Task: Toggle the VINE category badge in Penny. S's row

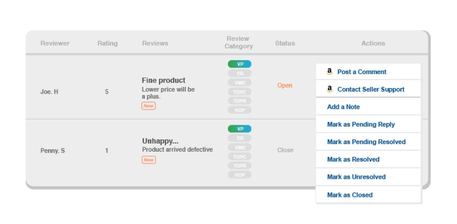Action: click(240, 148)
